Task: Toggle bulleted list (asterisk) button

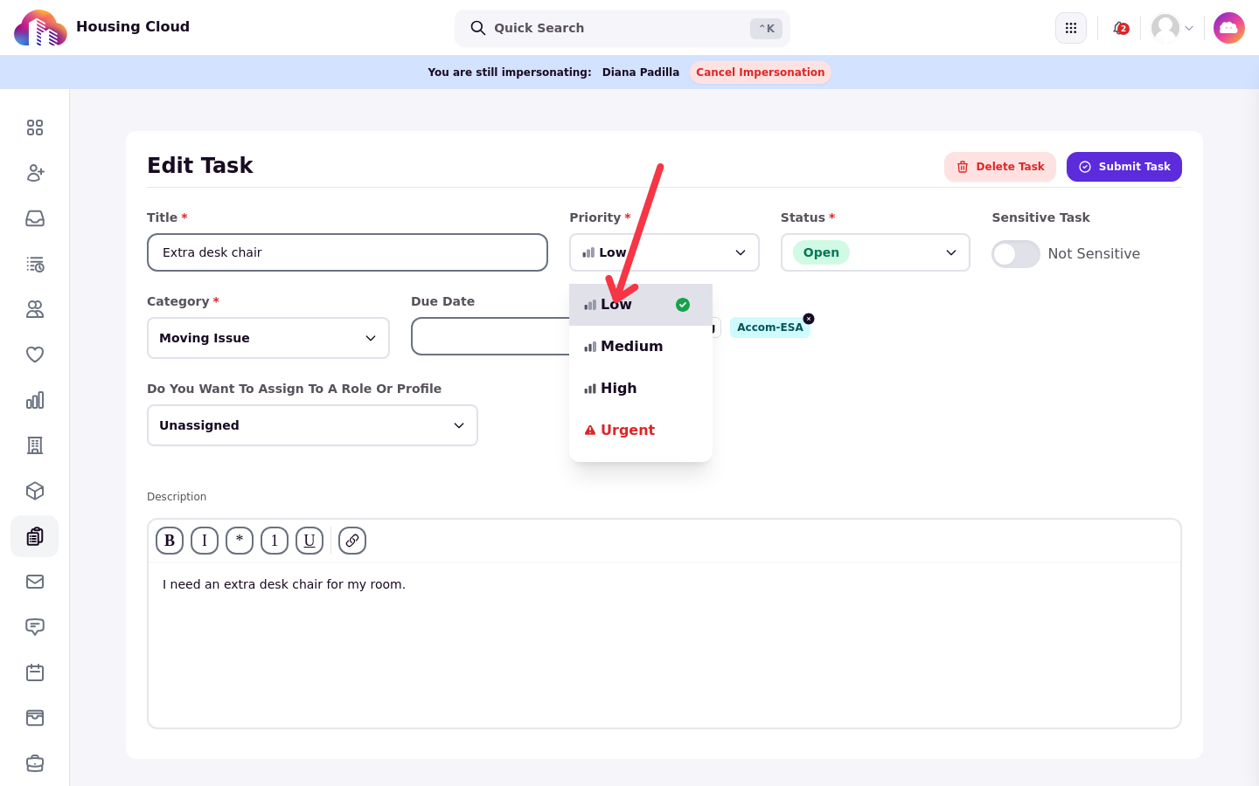Action: pyautogui.click(x=240, y=541)
